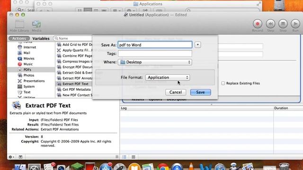Viewport: 303px width, 170px height.
Task: Open the gear menu at bottom left
Action: (x=11, y=157)
